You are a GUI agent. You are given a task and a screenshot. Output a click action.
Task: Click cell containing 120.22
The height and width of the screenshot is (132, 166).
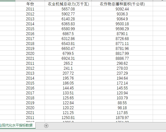coord(68,108)
